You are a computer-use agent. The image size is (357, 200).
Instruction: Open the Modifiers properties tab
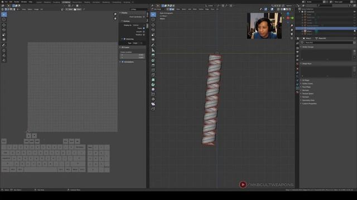[x=297, y=73]
